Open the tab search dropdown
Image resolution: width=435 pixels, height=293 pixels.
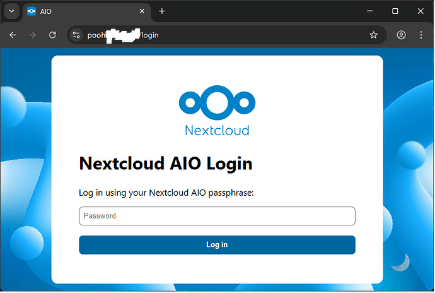11,11
